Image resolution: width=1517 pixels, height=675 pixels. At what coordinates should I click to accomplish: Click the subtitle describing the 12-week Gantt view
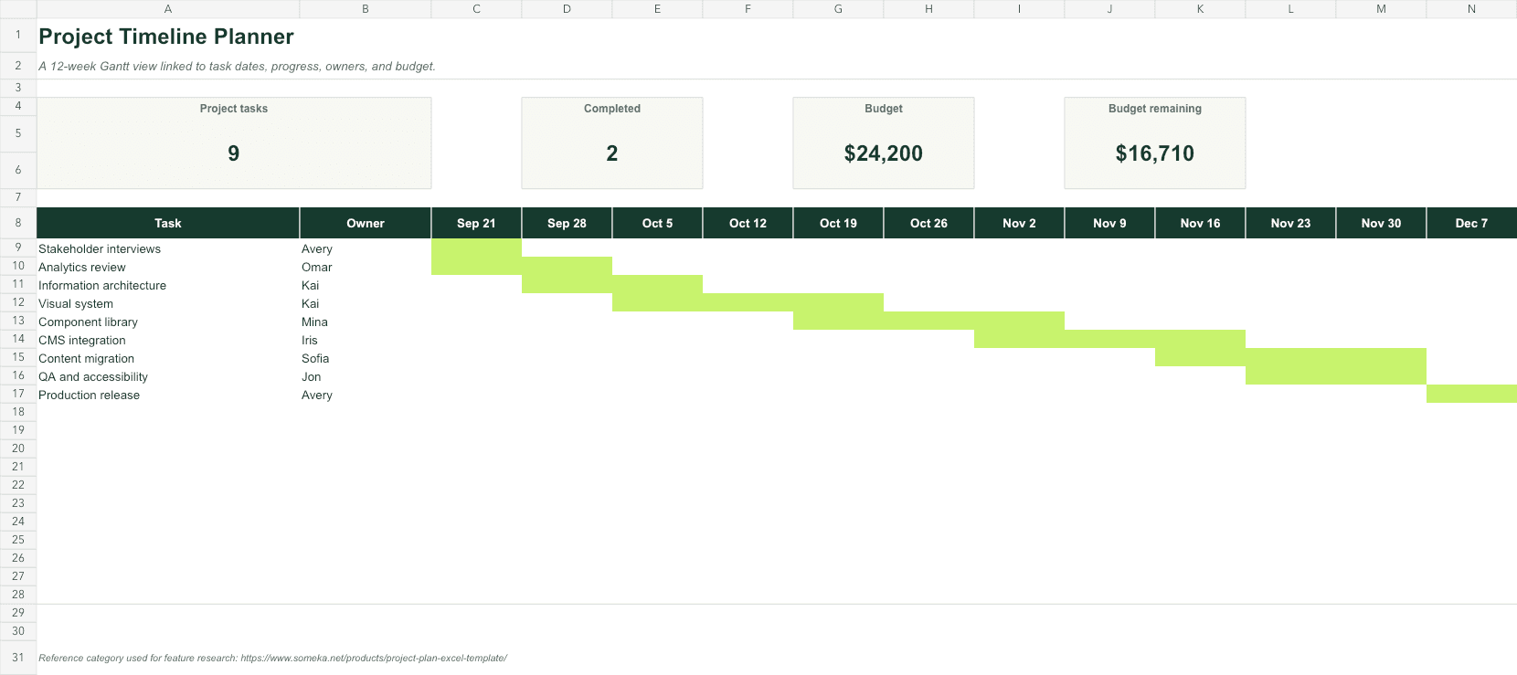pyautogui.click(x=237, y=67)
